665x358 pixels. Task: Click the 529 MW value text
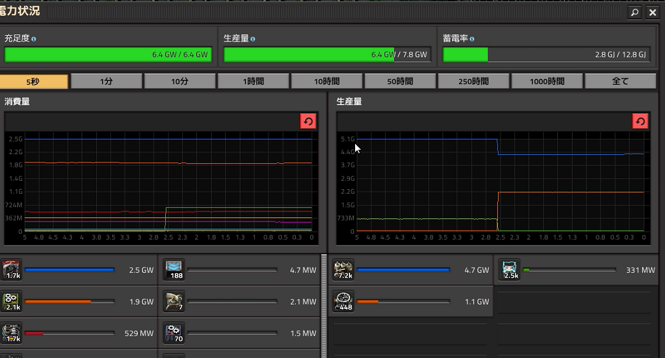point(139,333)
